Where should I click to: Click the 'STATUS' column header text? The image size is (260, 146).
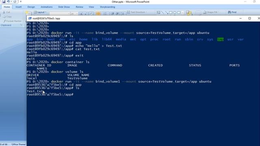click(195, 65)
